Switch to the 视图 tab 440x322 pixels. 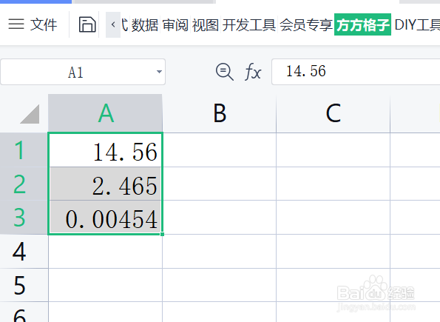(206, 25)
